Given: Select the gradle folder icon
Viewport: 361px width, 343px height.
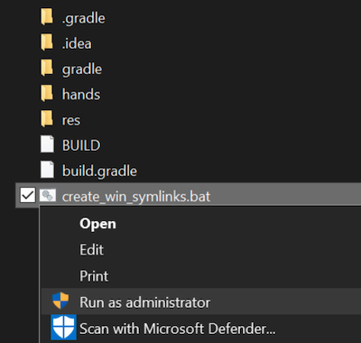Looking at the screenshot, I should 47,68.
